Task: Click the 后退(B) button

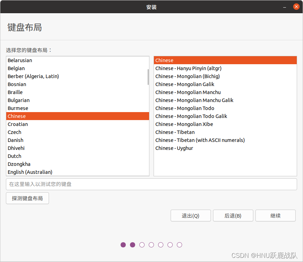Action: coord(233,215)
